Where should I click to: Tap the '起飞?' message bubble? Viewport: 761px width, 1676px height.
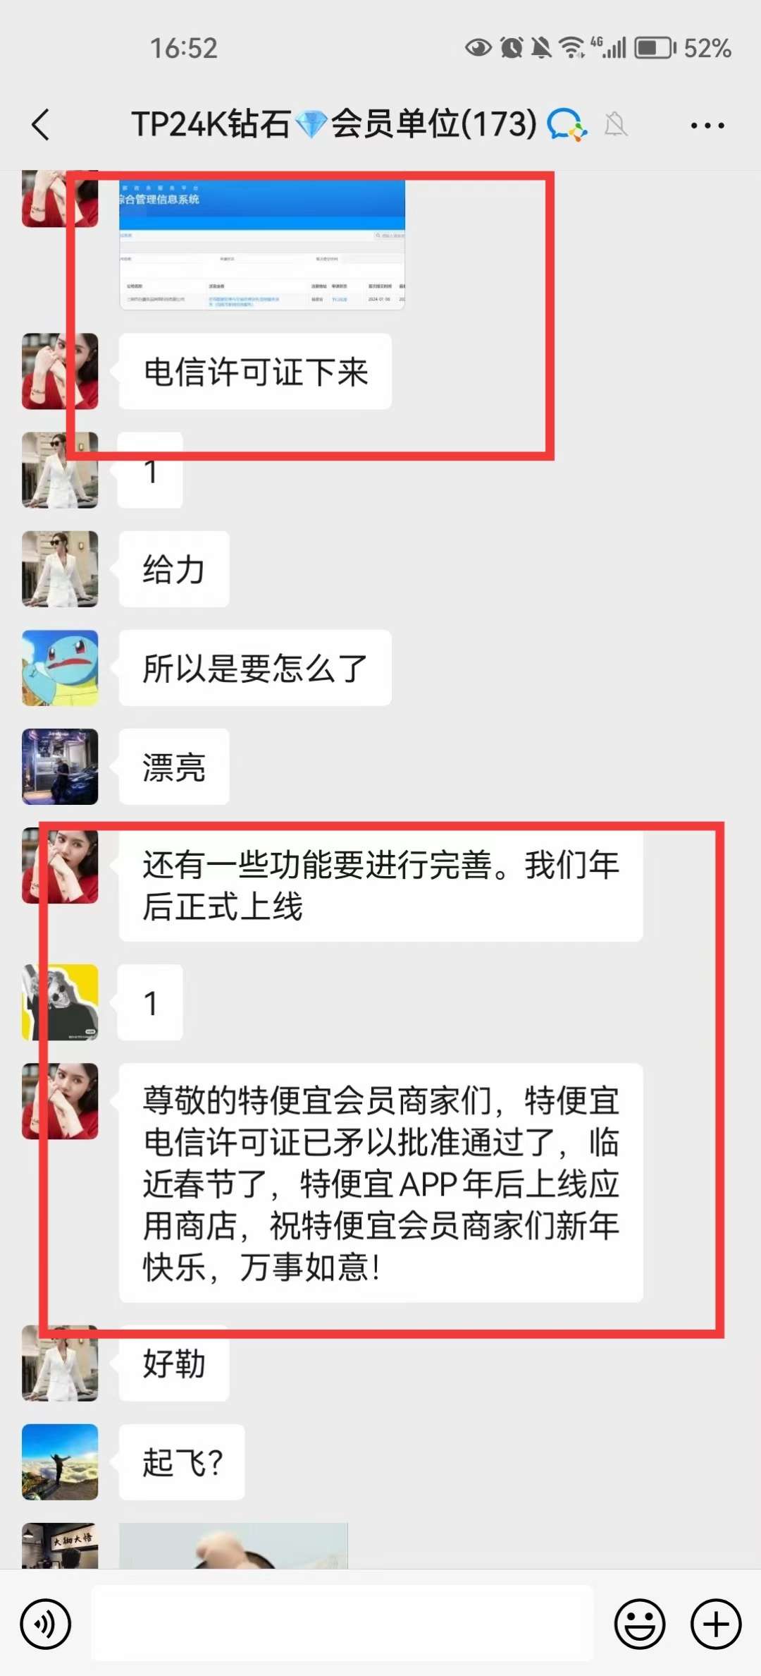click(x=182, y=1462)
